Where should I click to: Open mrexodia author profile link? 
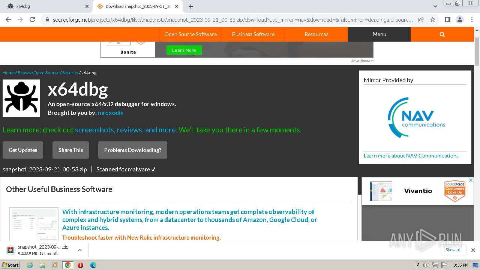tap(110, 112)
